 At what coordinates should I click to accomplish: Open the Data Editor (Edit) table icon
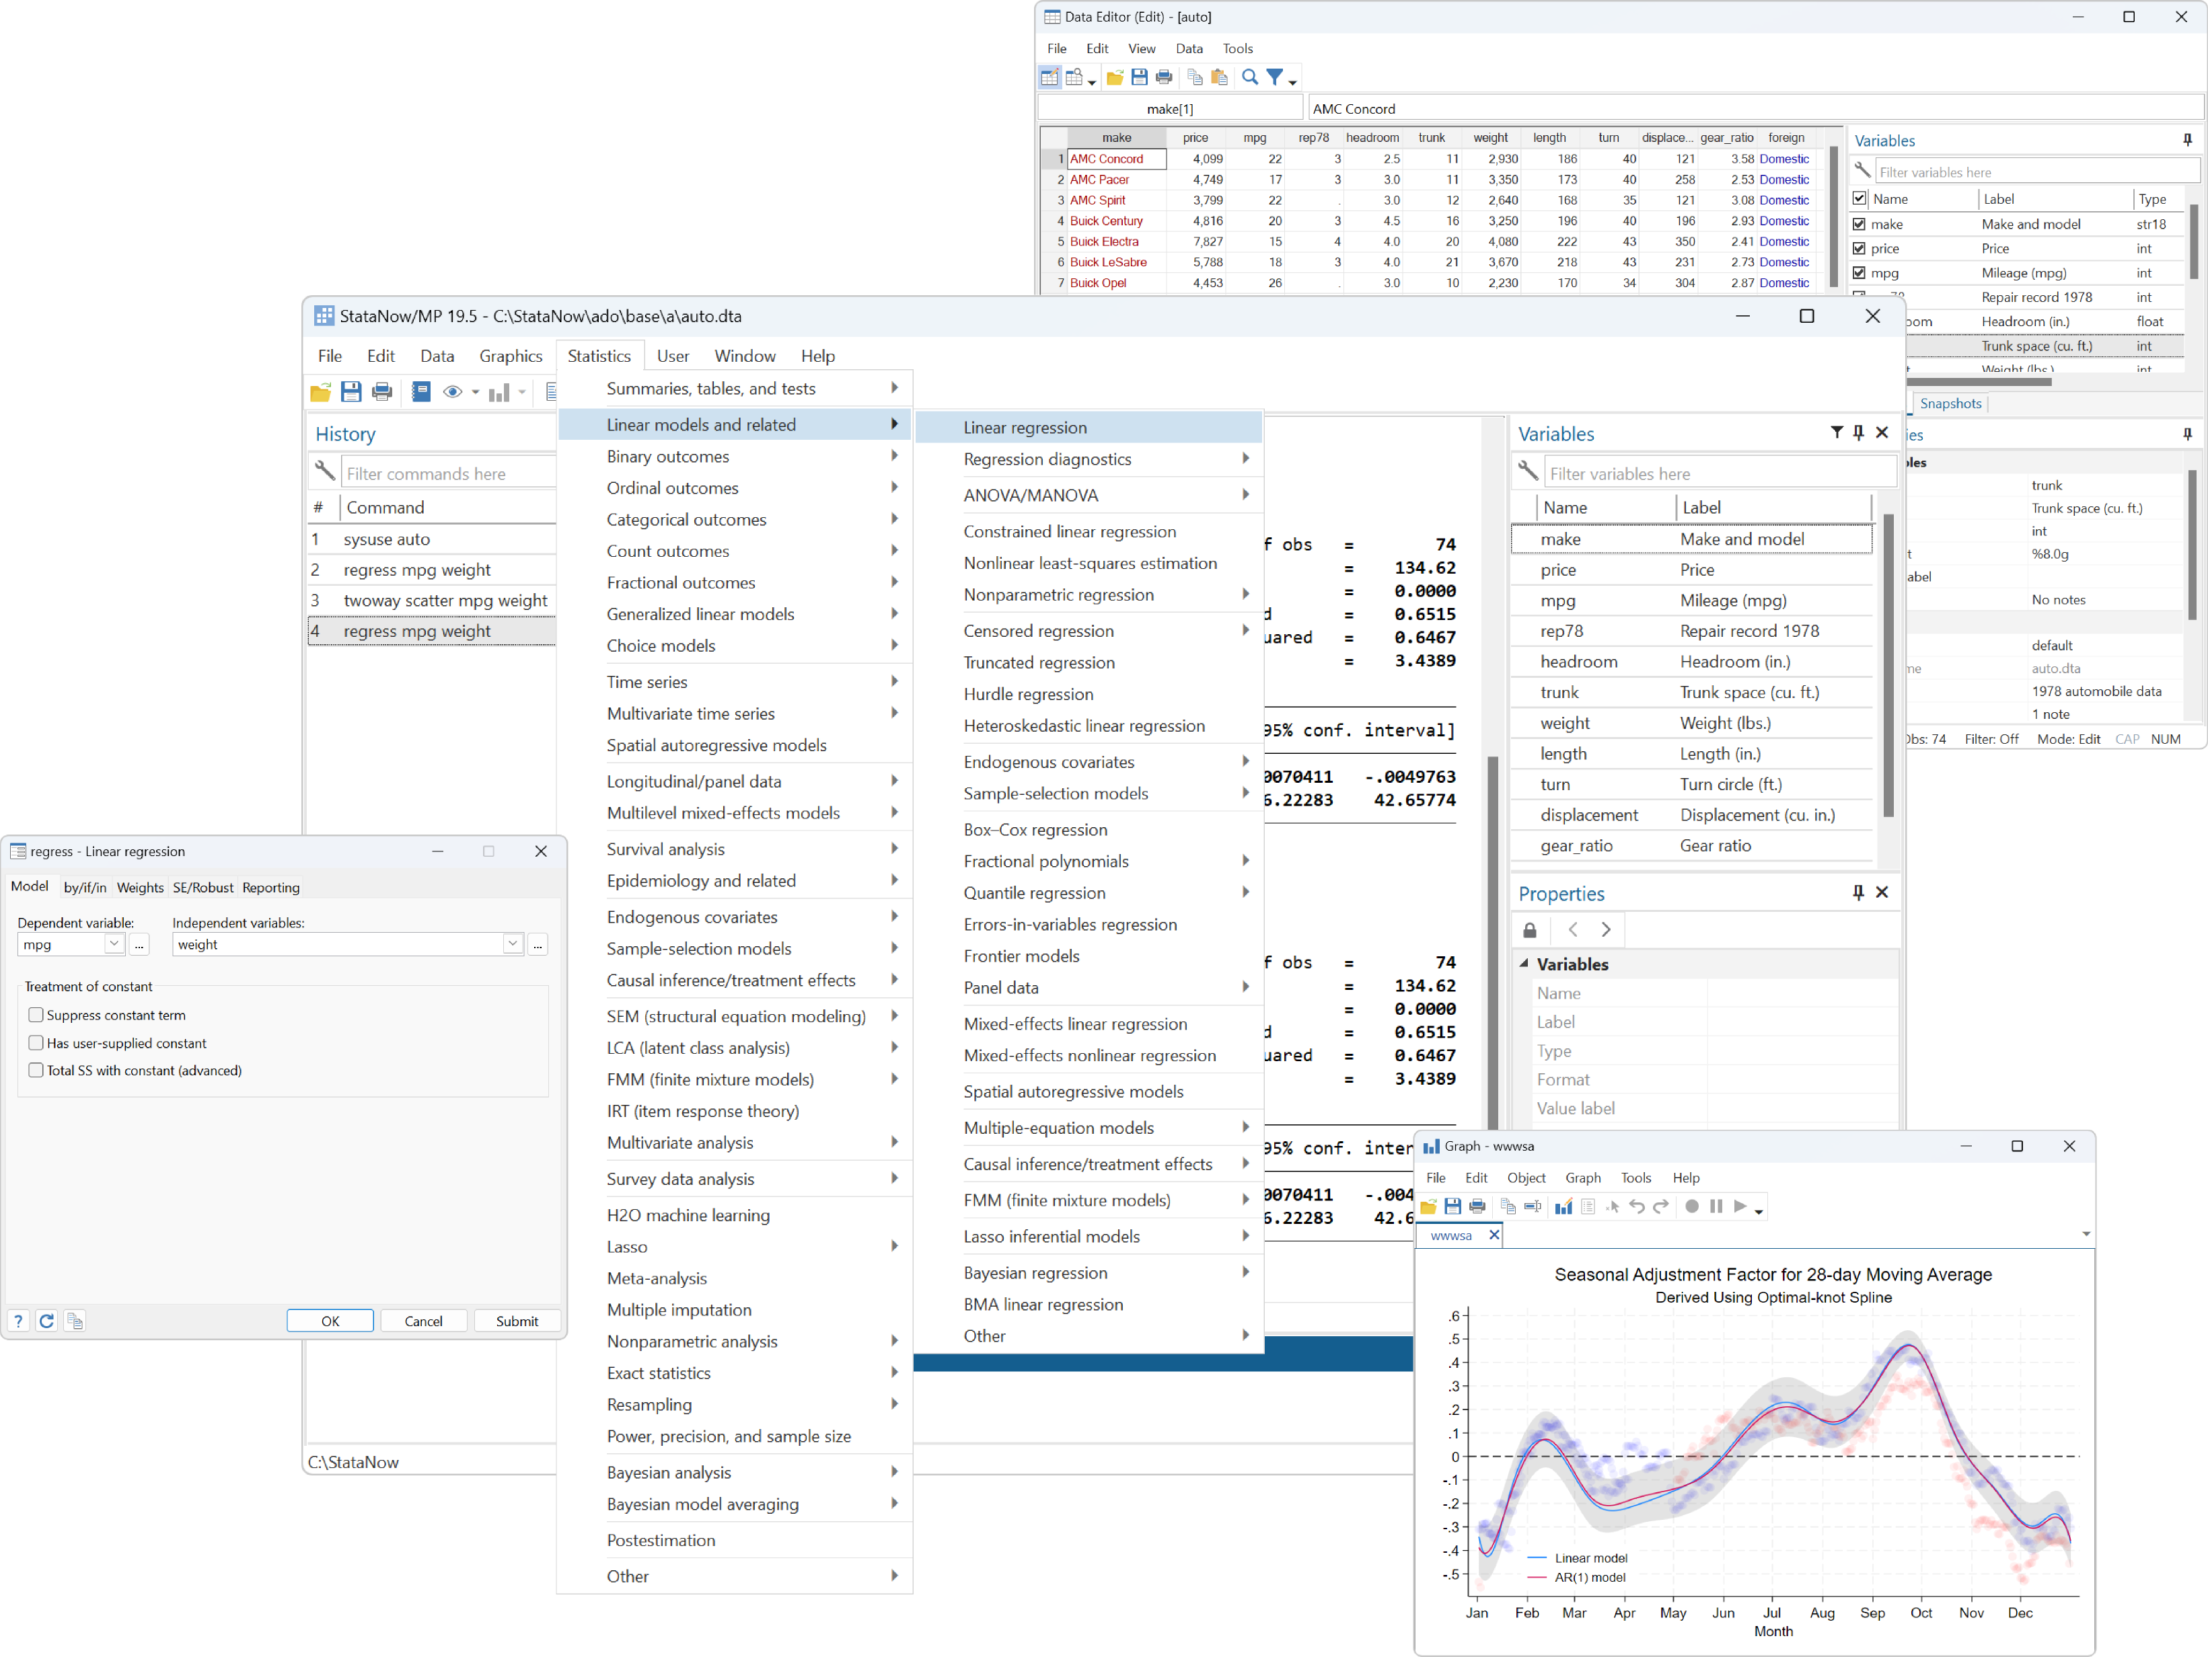point(1050,77)
